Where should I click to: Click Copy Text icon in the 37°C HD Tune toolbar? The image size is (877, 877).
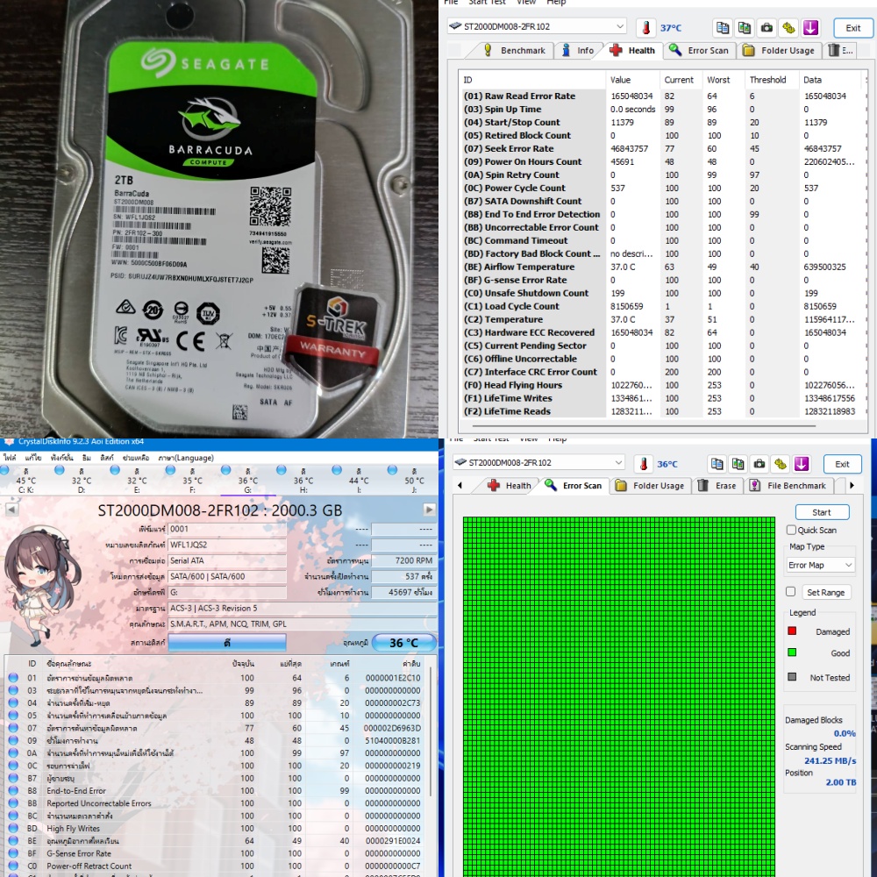click(x=723, y=27)
